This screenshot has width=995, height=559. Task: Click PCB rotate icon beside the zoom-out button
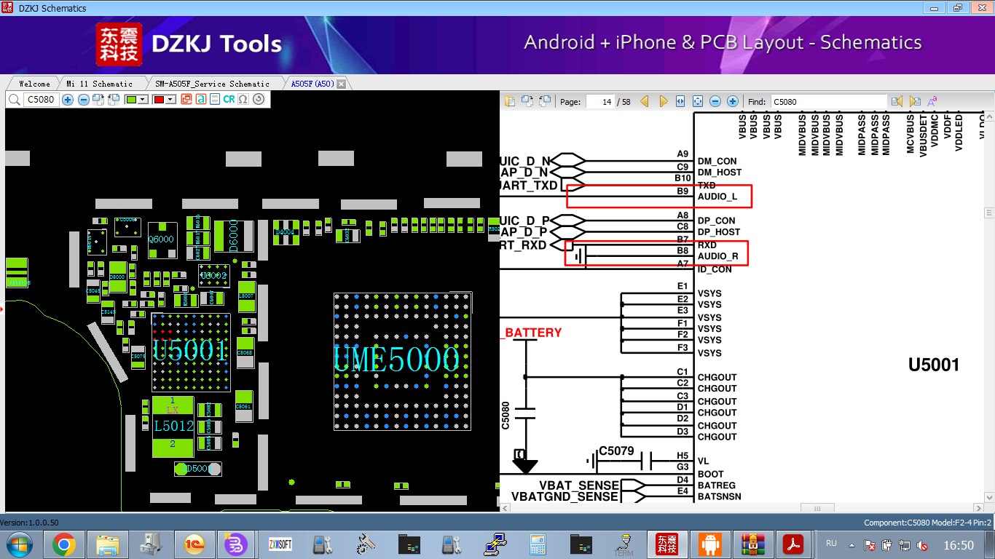(100, 99)
